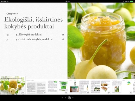Viewport: 135px width, 101px height.
Task: Tap the No SIM status label
Action: (x=3, y=1)
